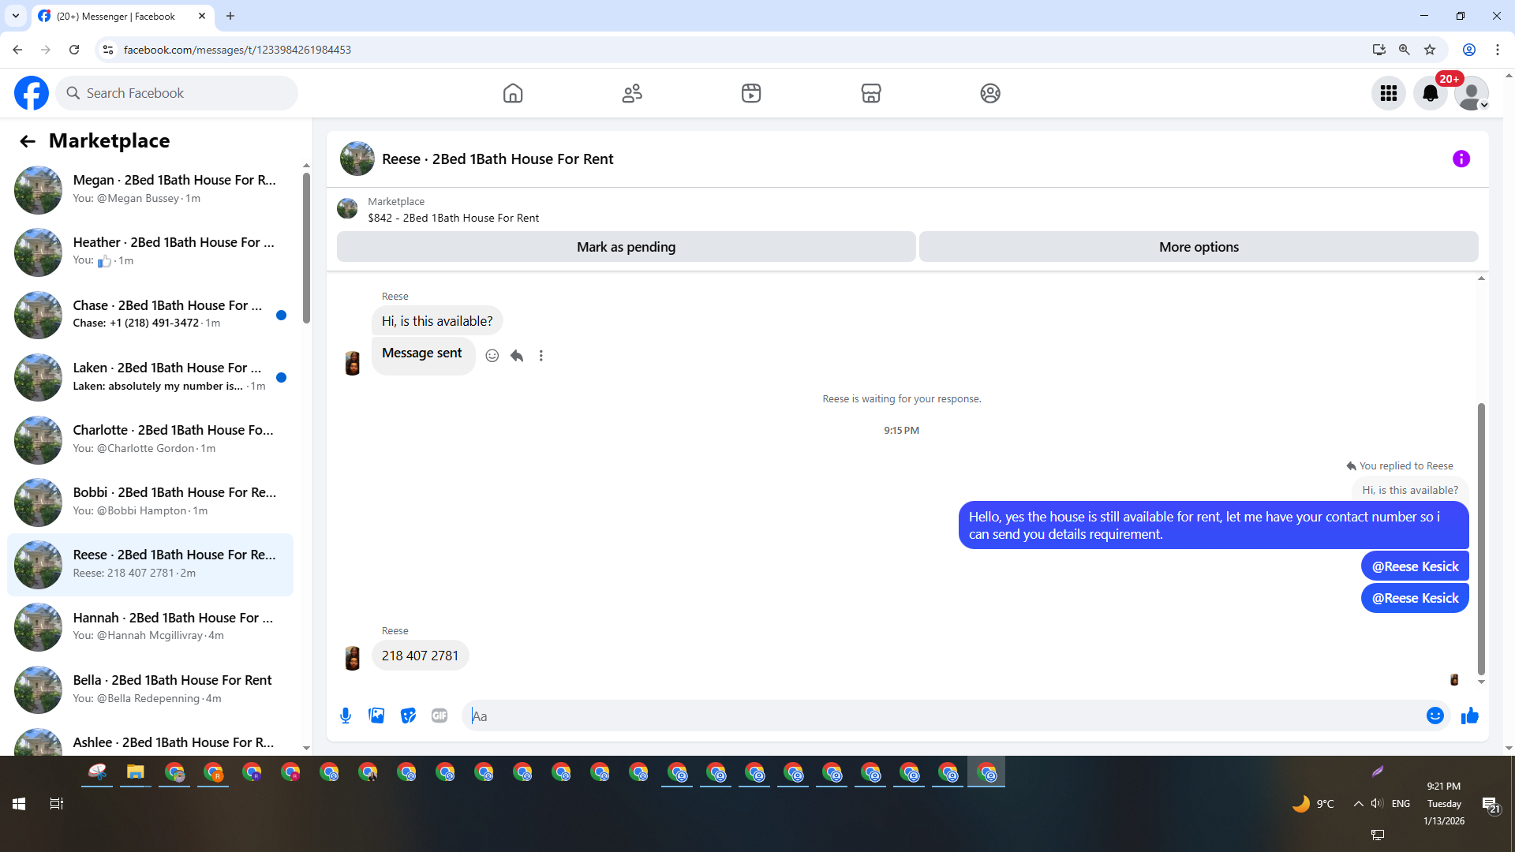Reply to the 'Message sent' bubble
This screenshot has height=852, width=1515.
click(x=517, y=356)
